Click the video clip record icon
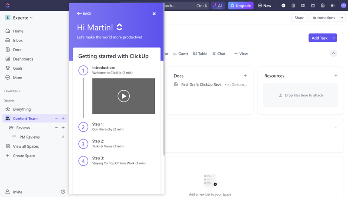The width and height of the screenshot is (348, 197). point(303,6)
